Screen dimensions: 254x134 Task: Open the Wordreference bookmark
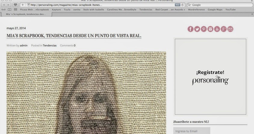196,10
